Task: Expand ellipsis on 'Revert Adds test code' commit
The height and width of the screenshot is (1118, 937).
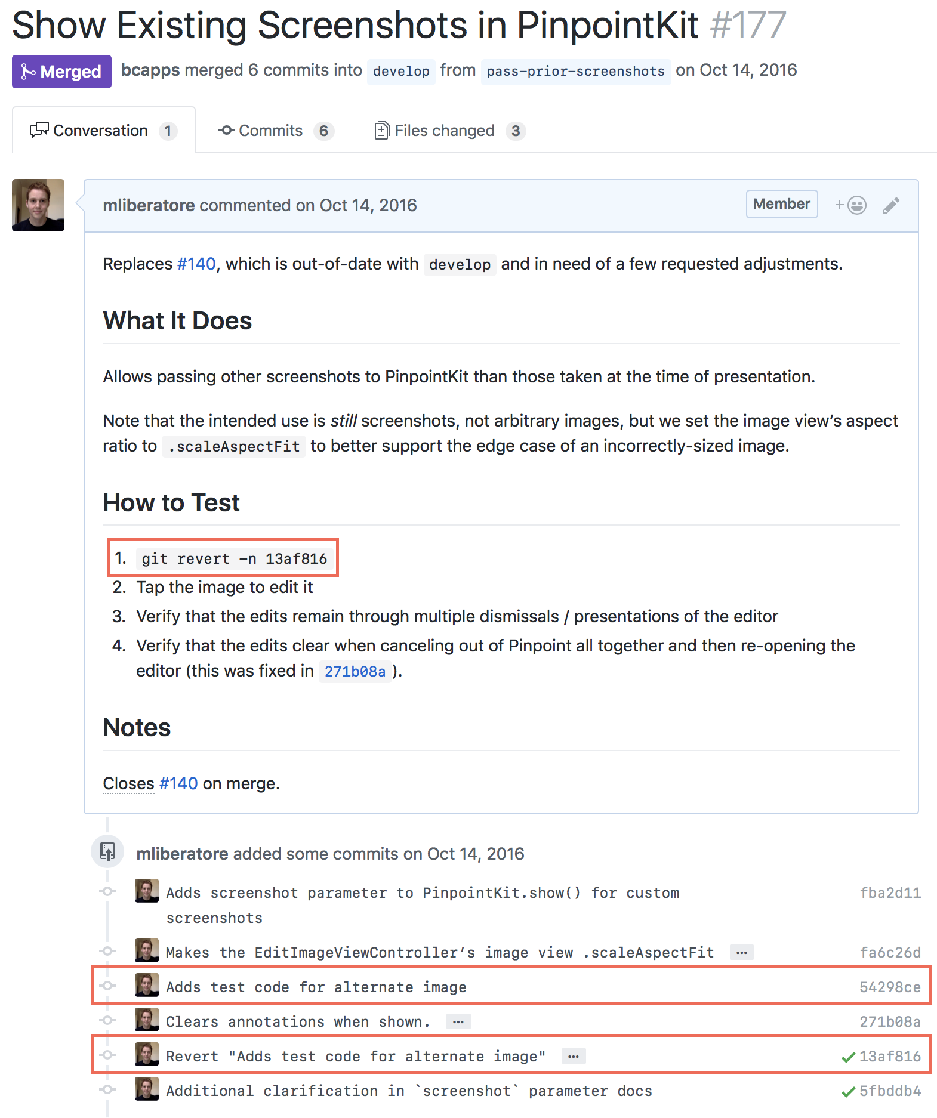Action: [574, 1056]
